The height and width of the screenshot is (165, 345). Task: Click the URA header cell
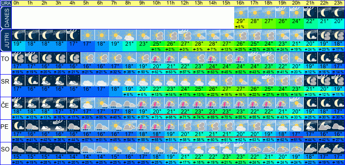[5, 3]
